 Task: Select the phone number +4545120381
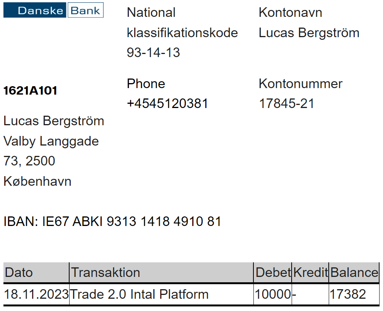167,103
